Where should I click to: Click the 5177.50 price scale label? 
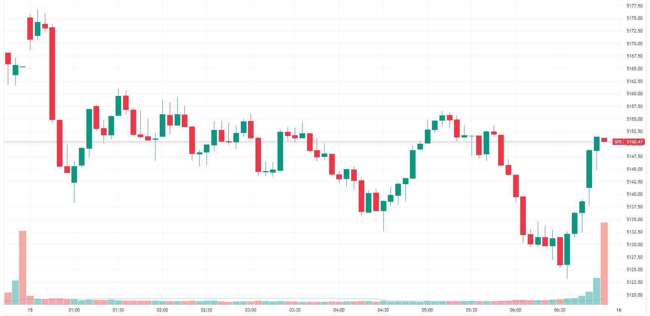click(634, 6)
